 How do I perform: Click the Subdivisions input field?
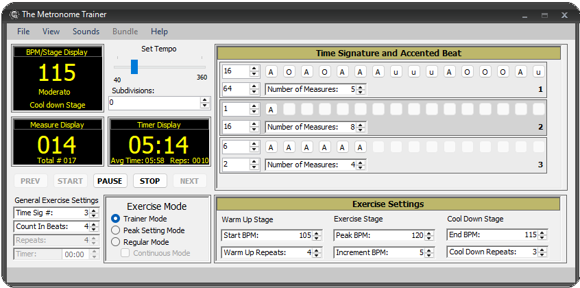coord(155,103)
